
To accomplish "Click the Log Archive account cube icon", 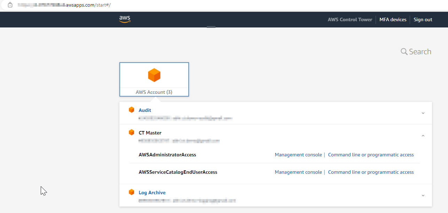I will [x=131, y=192].
